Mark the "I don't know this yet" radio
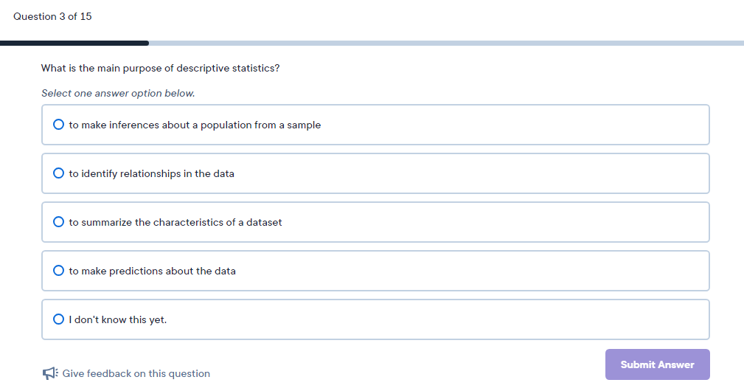The height and width of the screenshot is (391, 744). (58, 319)
